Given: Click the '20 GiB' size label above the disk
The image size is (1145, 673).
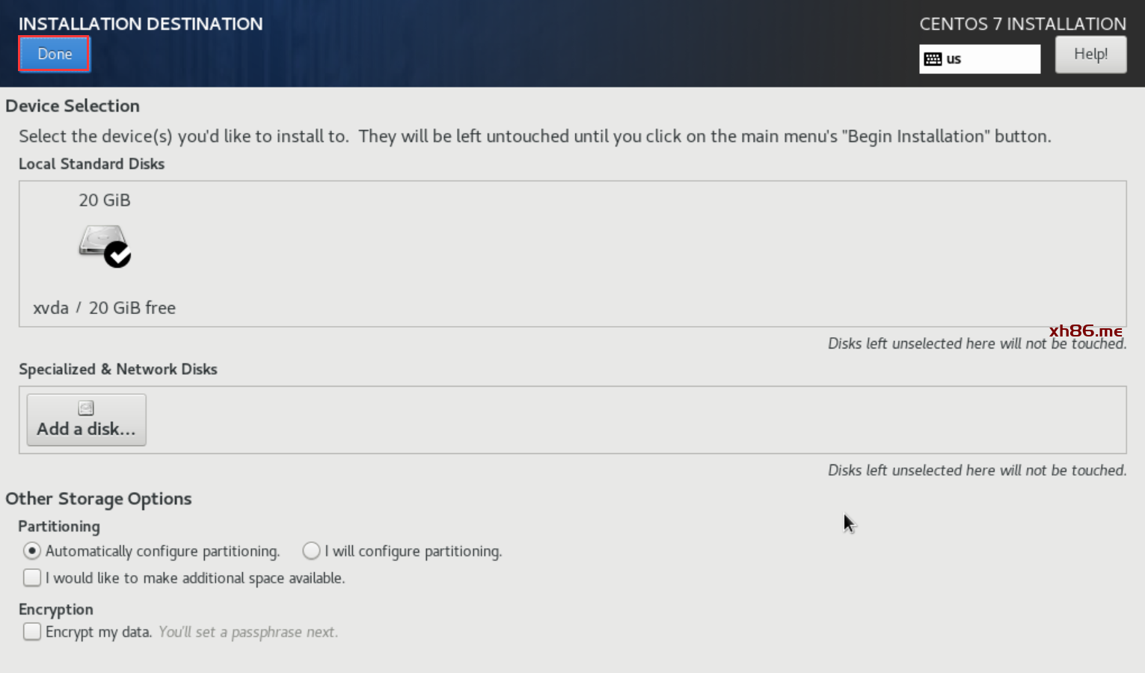Looking at the screenshot, I should [105, 200].
